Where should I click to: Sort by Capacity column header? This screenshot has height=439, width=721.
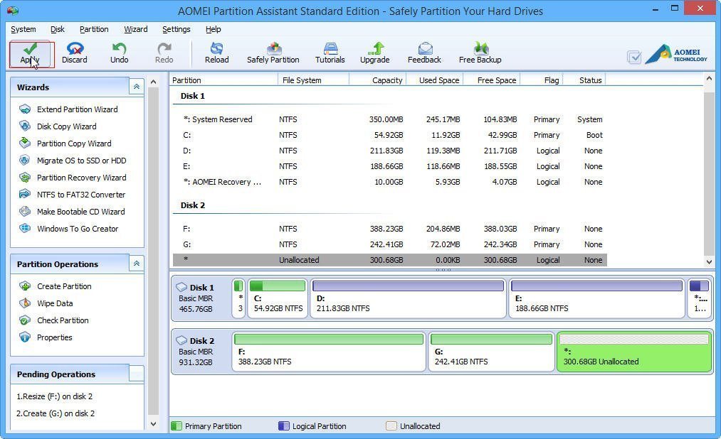tap(377, 80)
